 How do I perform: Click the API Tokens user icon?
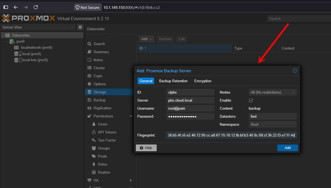coord(94,132)
